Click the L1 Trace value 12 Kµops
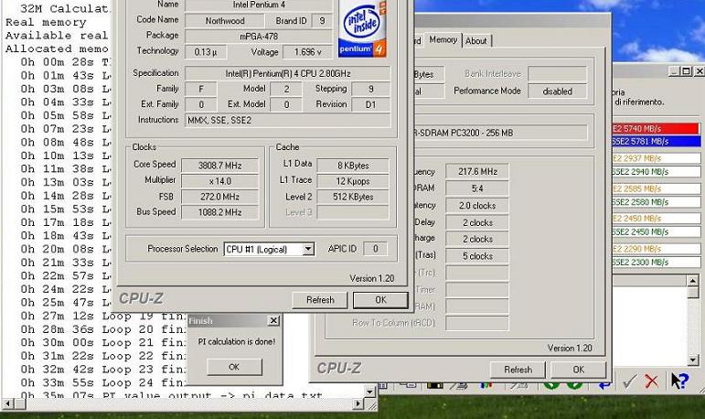 click(x=353, y=181)
